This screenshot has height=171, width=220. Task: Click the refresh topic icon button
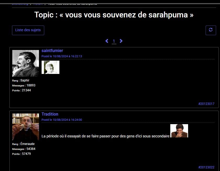tap(211, 30)
